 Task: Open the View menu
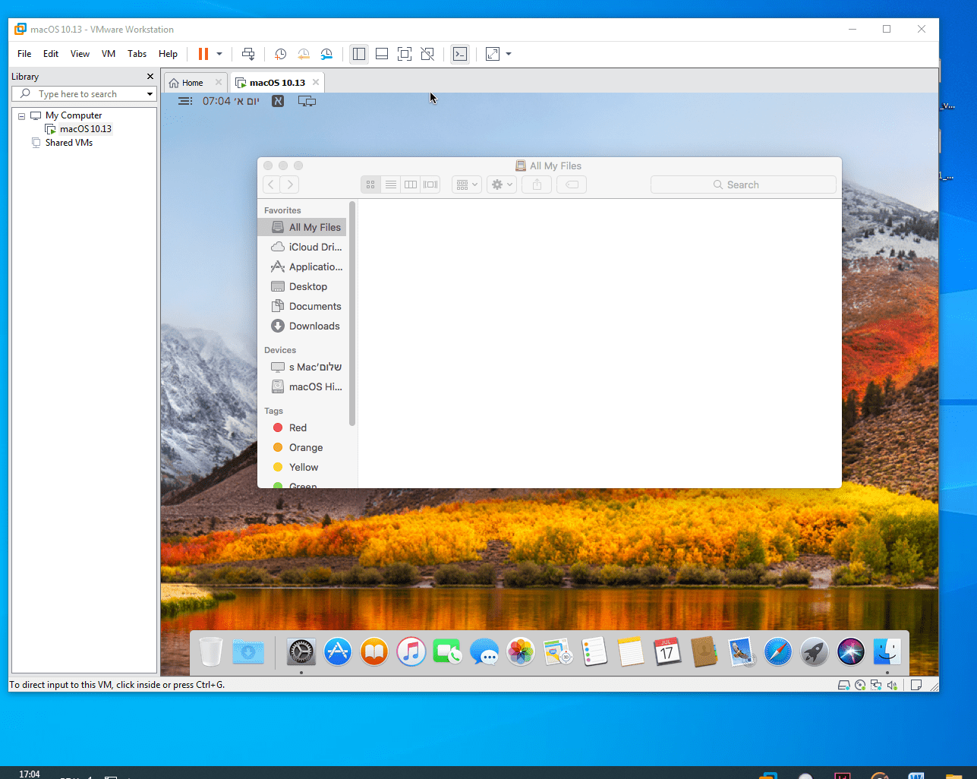tap(80, 54)
